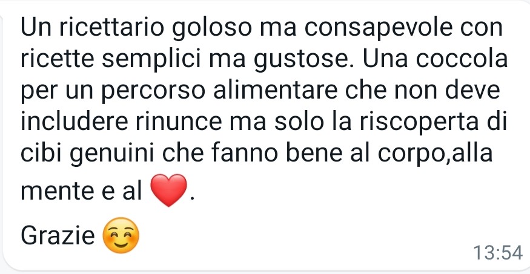Image resolution: width=530 pixels, height=274 pixels.
Task: Click the word "corpo,alla"
Action: pyautogui.click(x=435, y=154)
